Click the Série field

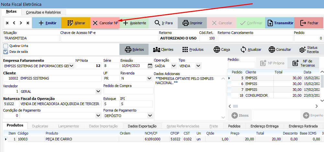pos(111,66)
